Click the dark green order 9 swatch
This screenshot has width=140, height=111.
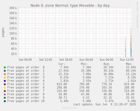5,98
